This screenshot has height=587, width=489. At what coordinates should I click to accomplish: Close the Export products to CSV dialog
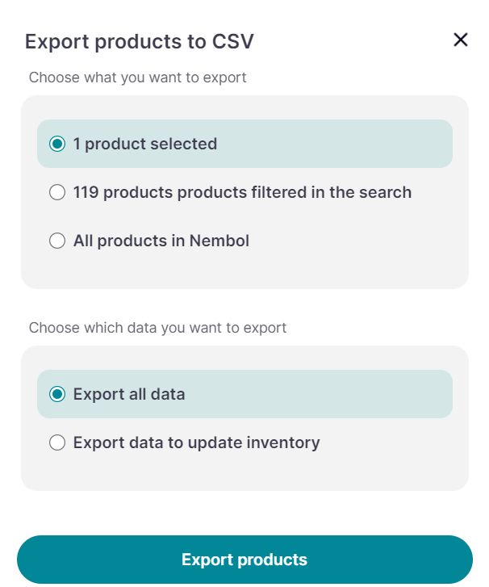click(461, 40)
